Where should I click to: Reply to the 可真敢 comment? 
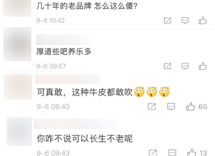coord(171,106)
